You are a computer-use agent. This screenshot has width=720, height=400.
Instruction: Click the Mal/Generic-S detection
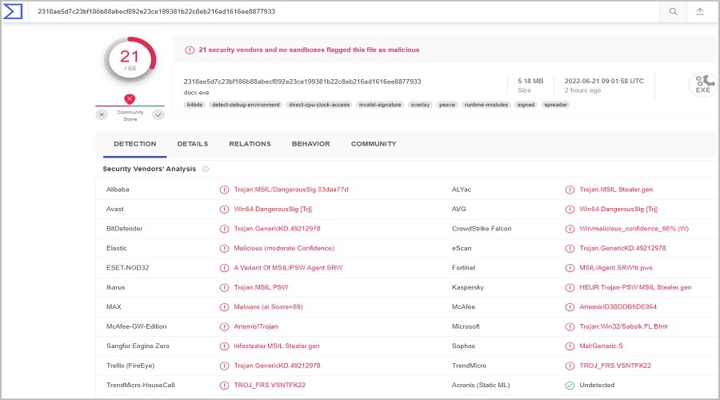point(601,346)
